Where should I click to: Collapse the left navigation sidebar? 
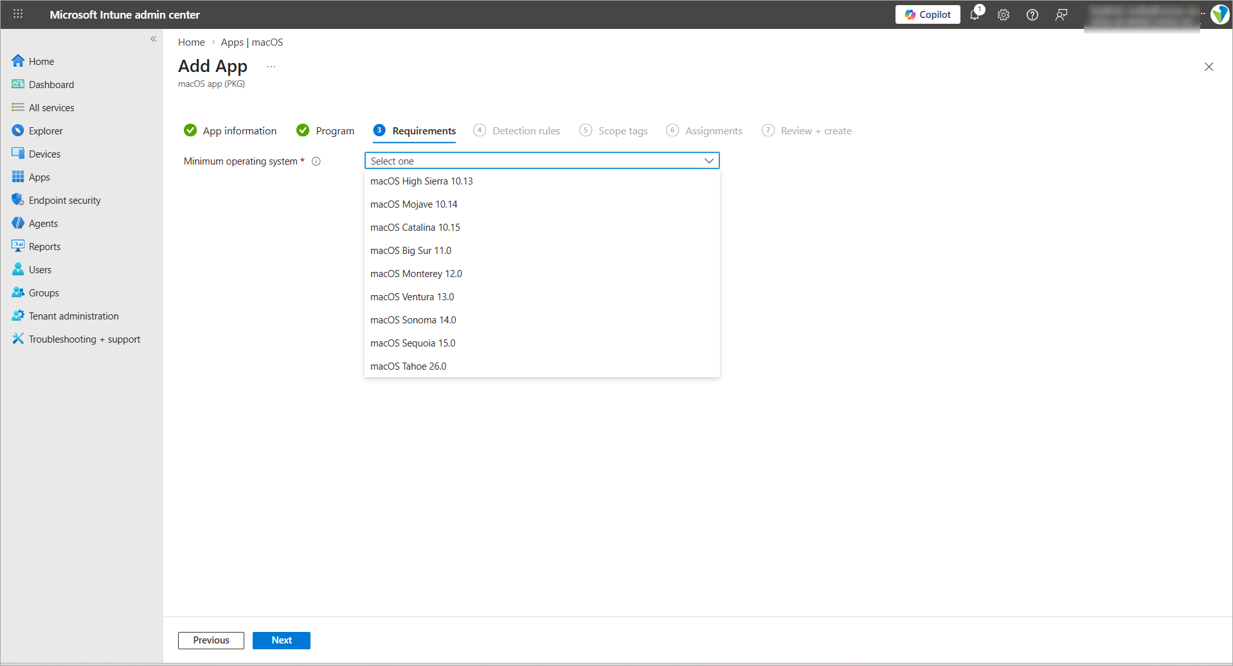154,39
